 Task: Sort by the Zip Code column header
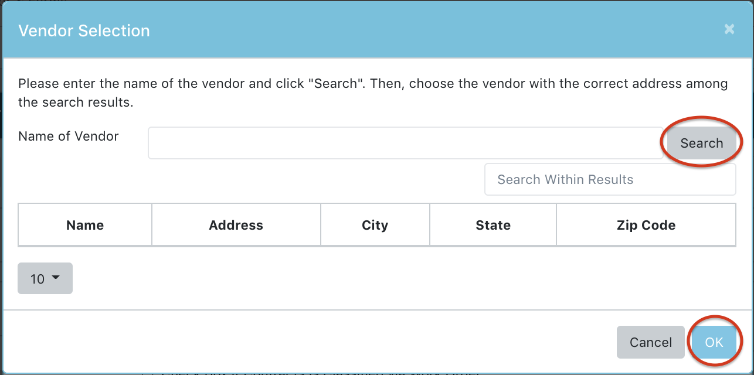pyautogui.click(x=646, y=225)
